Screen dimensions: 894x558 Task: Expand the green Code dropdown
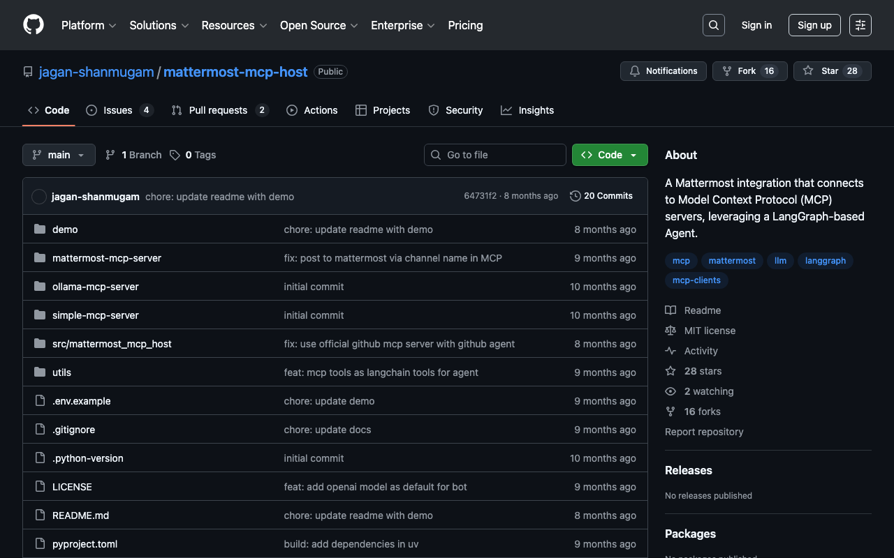click(x=610, y=155)
